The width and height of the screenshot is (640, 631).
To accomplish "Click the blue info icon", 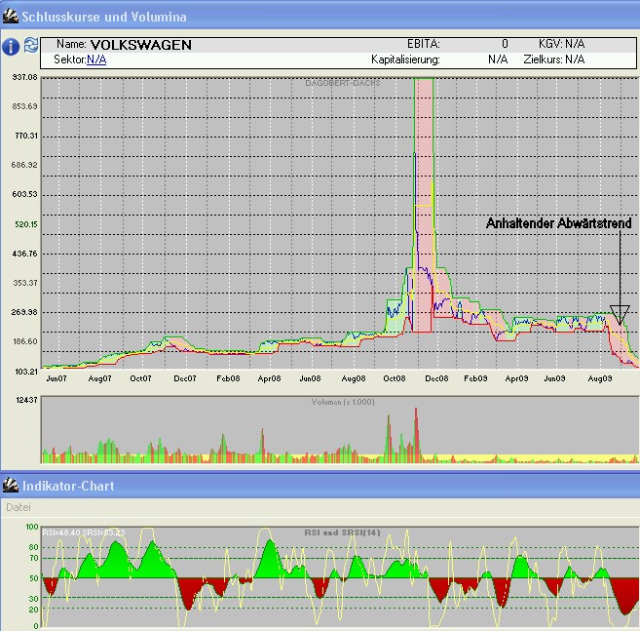I will 11,47.
